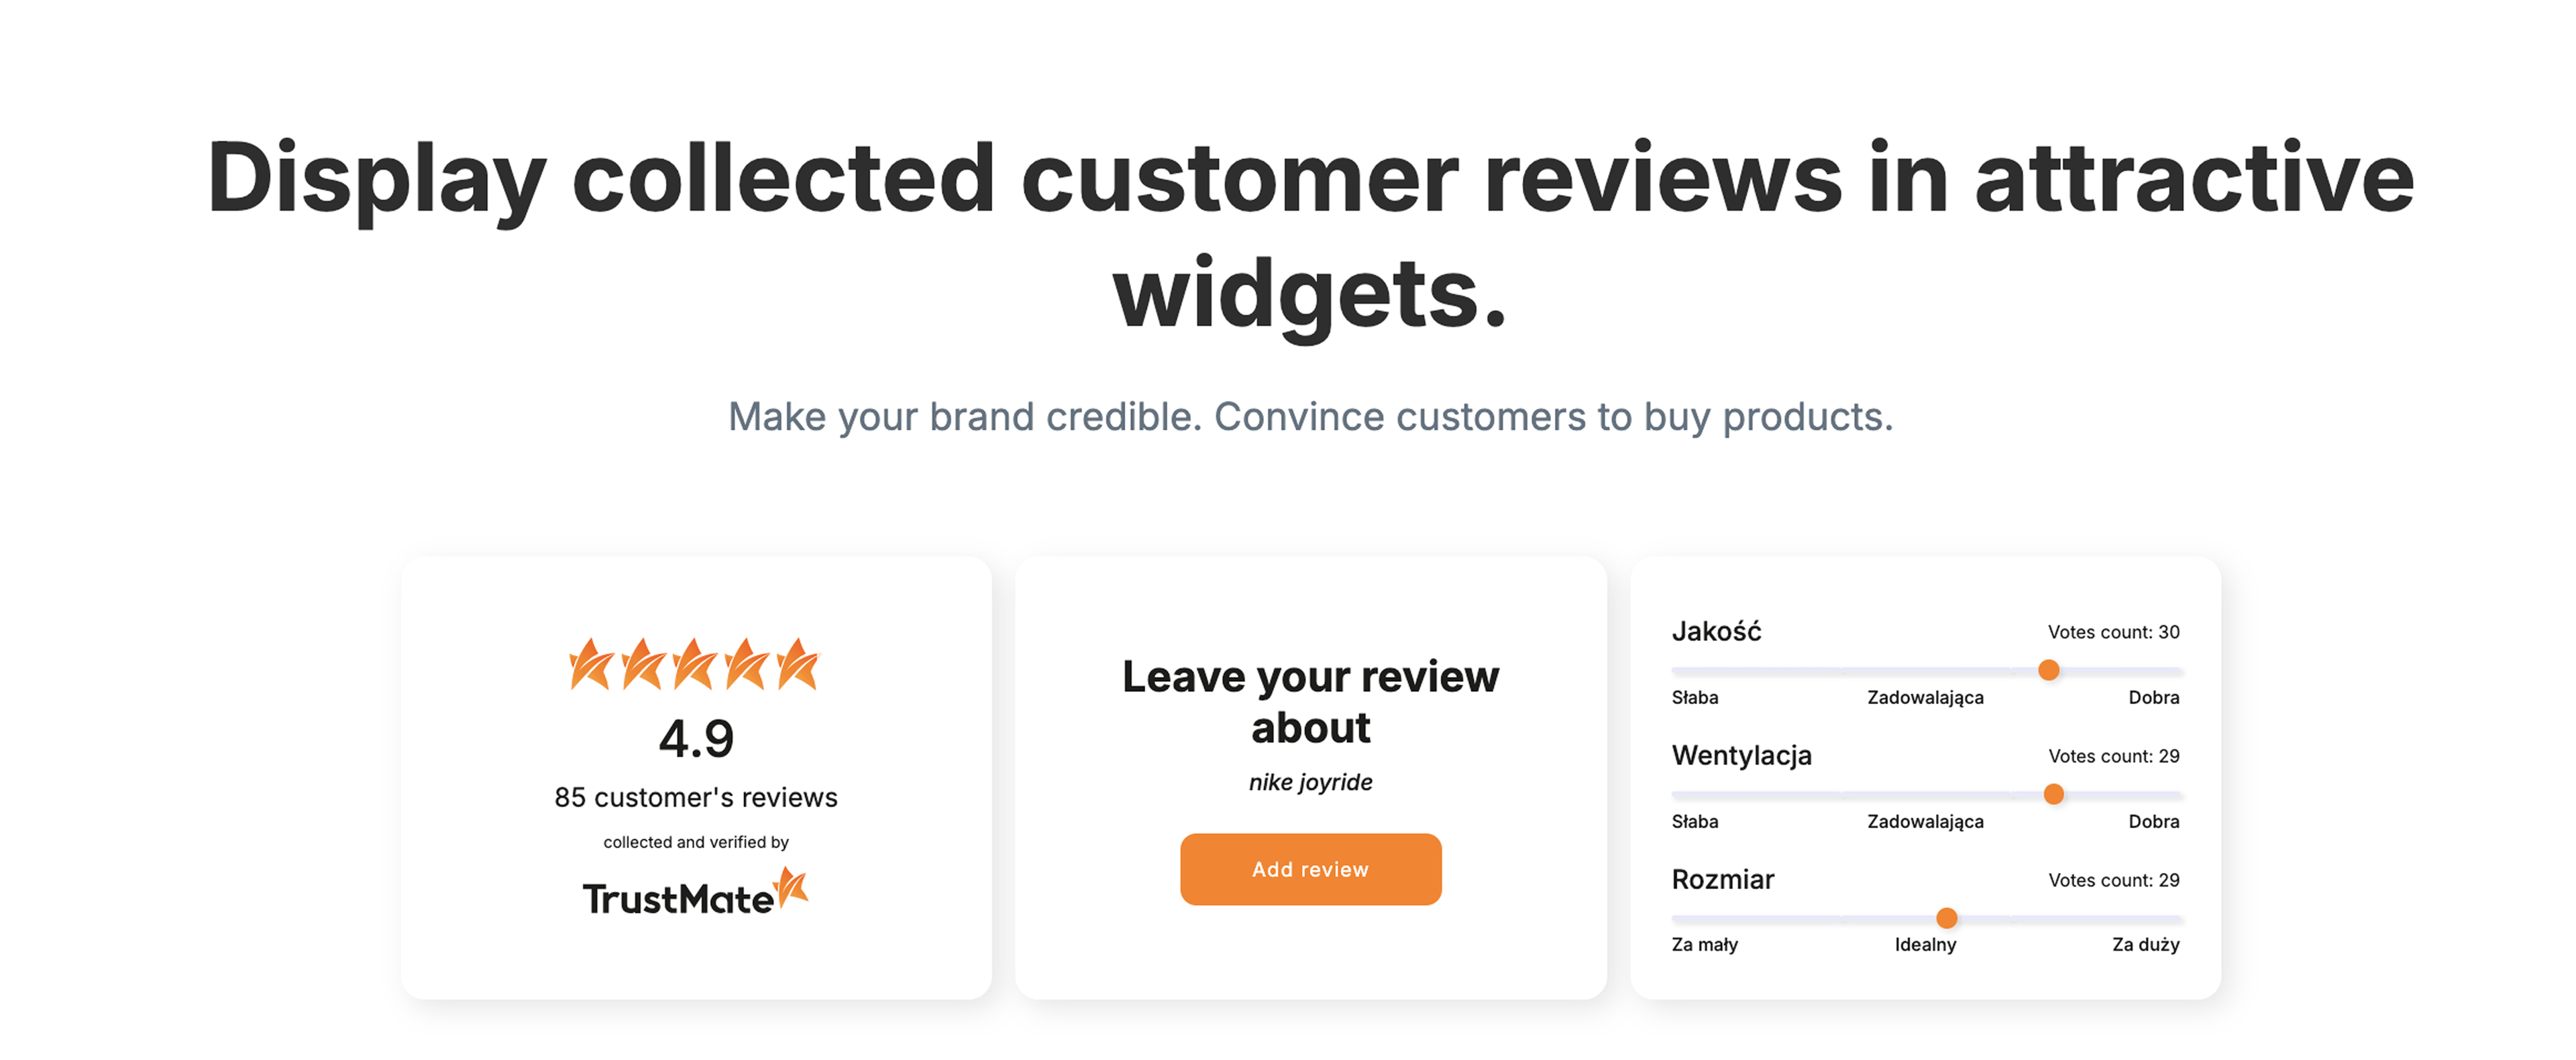Click the fourth orange rating star

point(747,664)
